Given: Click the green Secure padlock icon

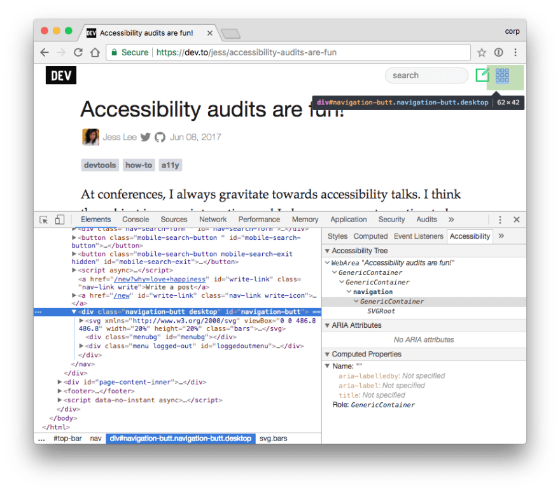Looking at the screenshot, I should tap(115, 53).
